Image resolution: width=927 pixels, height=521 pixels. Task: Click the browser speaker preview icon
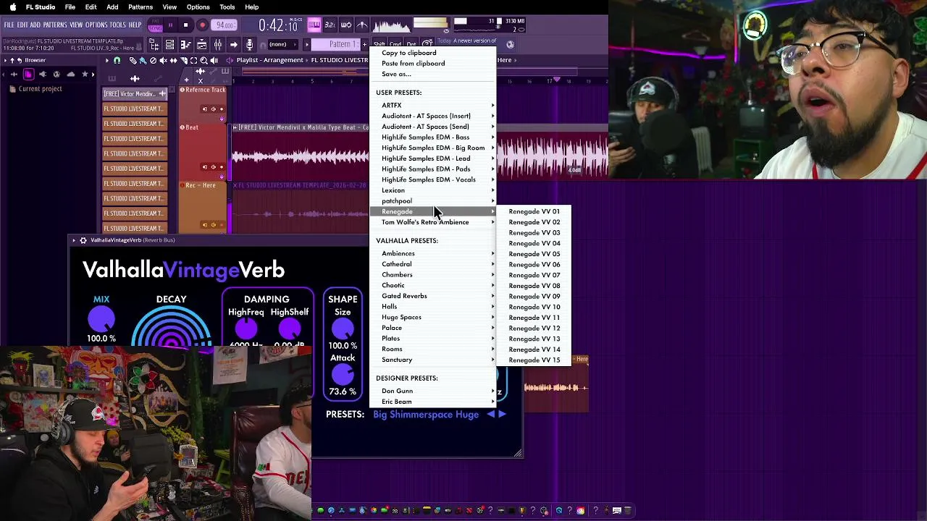(43, 74)
